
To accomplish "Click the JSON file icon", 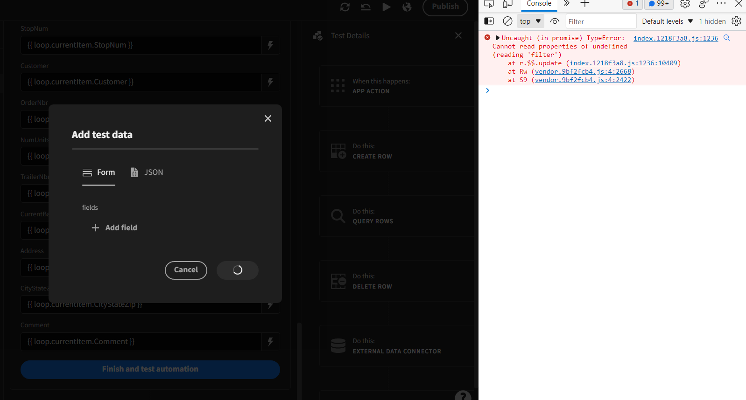I will (x=134, y=172).
